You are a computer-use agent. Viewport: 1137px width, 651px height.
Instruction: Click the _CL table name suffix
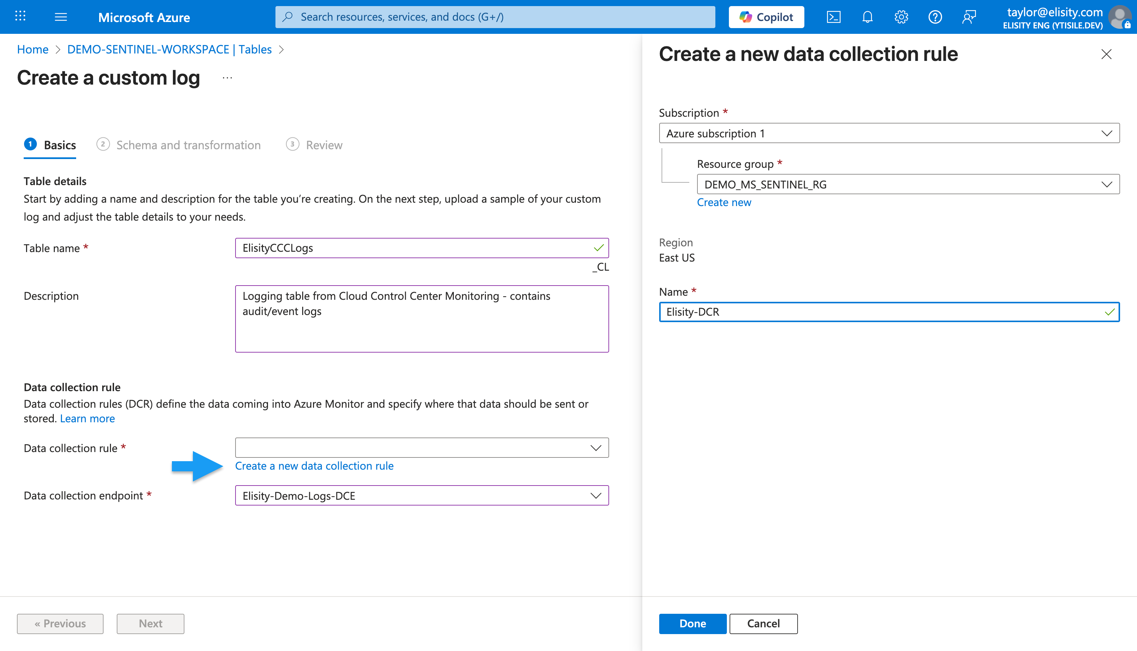[600, 267]
